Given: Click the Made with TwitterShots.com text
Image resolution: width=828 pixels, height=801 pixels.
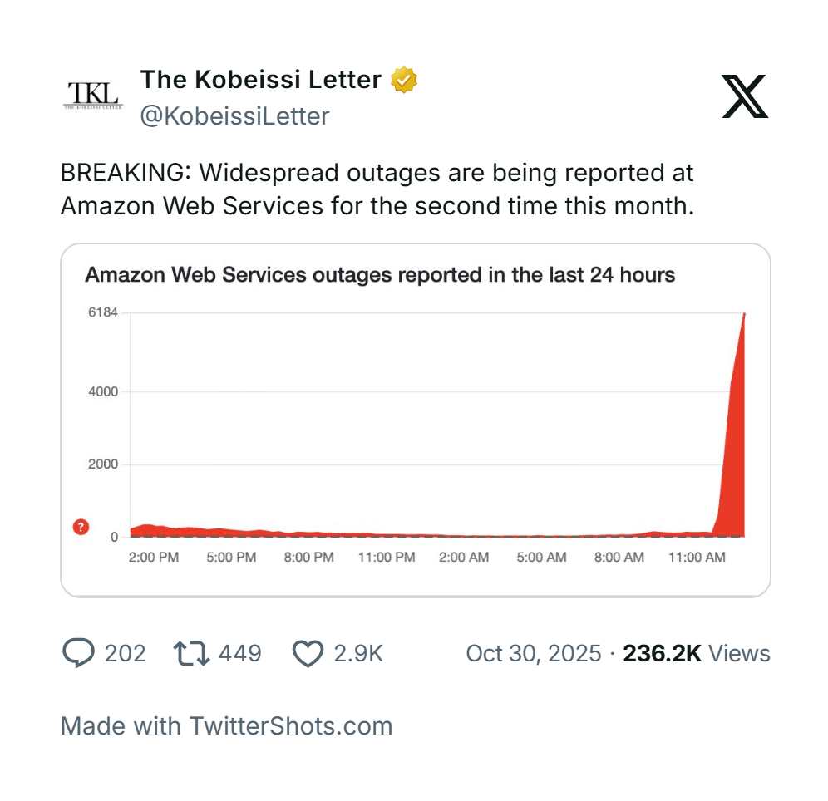Looking at the screenshot, I should 226,725.
